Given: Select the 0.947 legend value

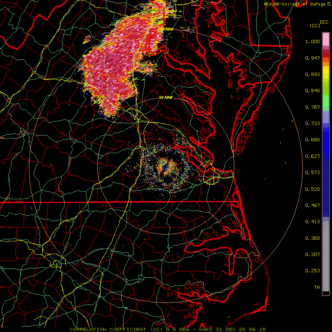Looking at the screenshot, I should pyautogui.click(x=312, y=58).
